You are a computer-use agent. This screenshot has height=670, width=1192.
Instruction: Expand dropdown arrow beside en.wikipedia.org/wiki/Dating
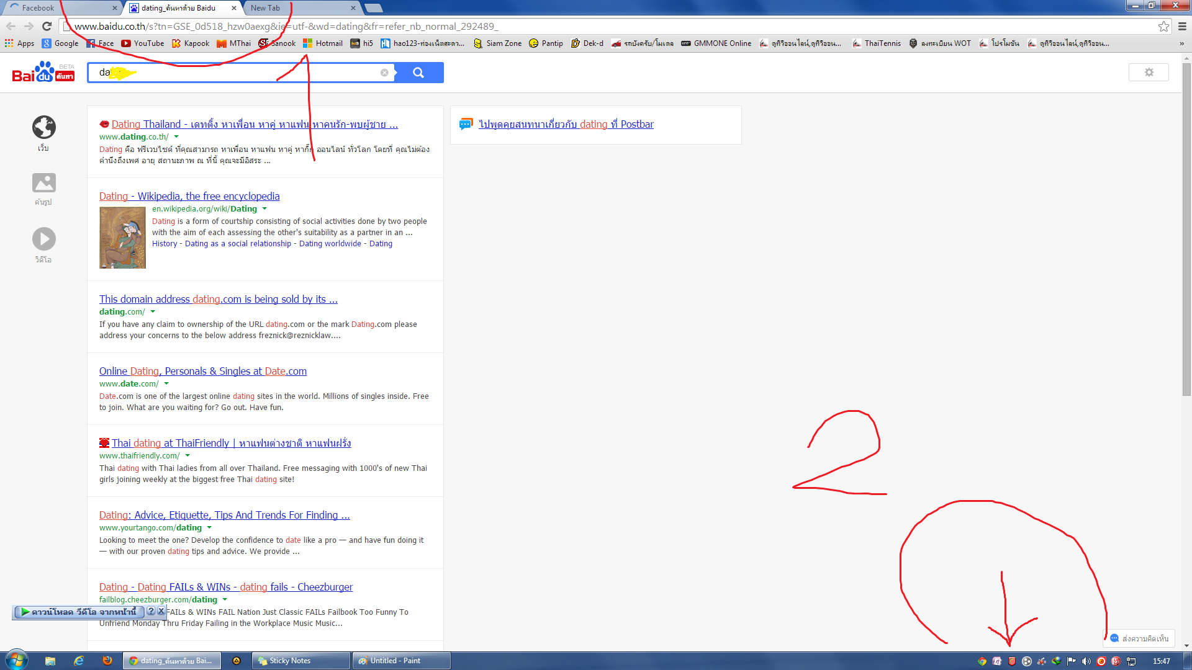point(264,209)
